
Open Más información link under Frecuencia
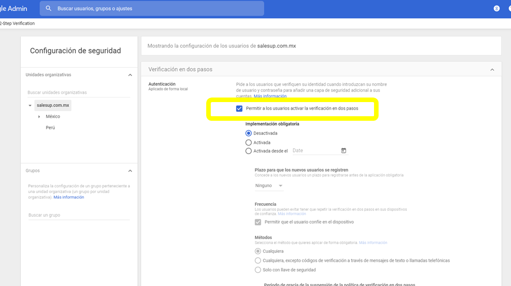[292, 214]
